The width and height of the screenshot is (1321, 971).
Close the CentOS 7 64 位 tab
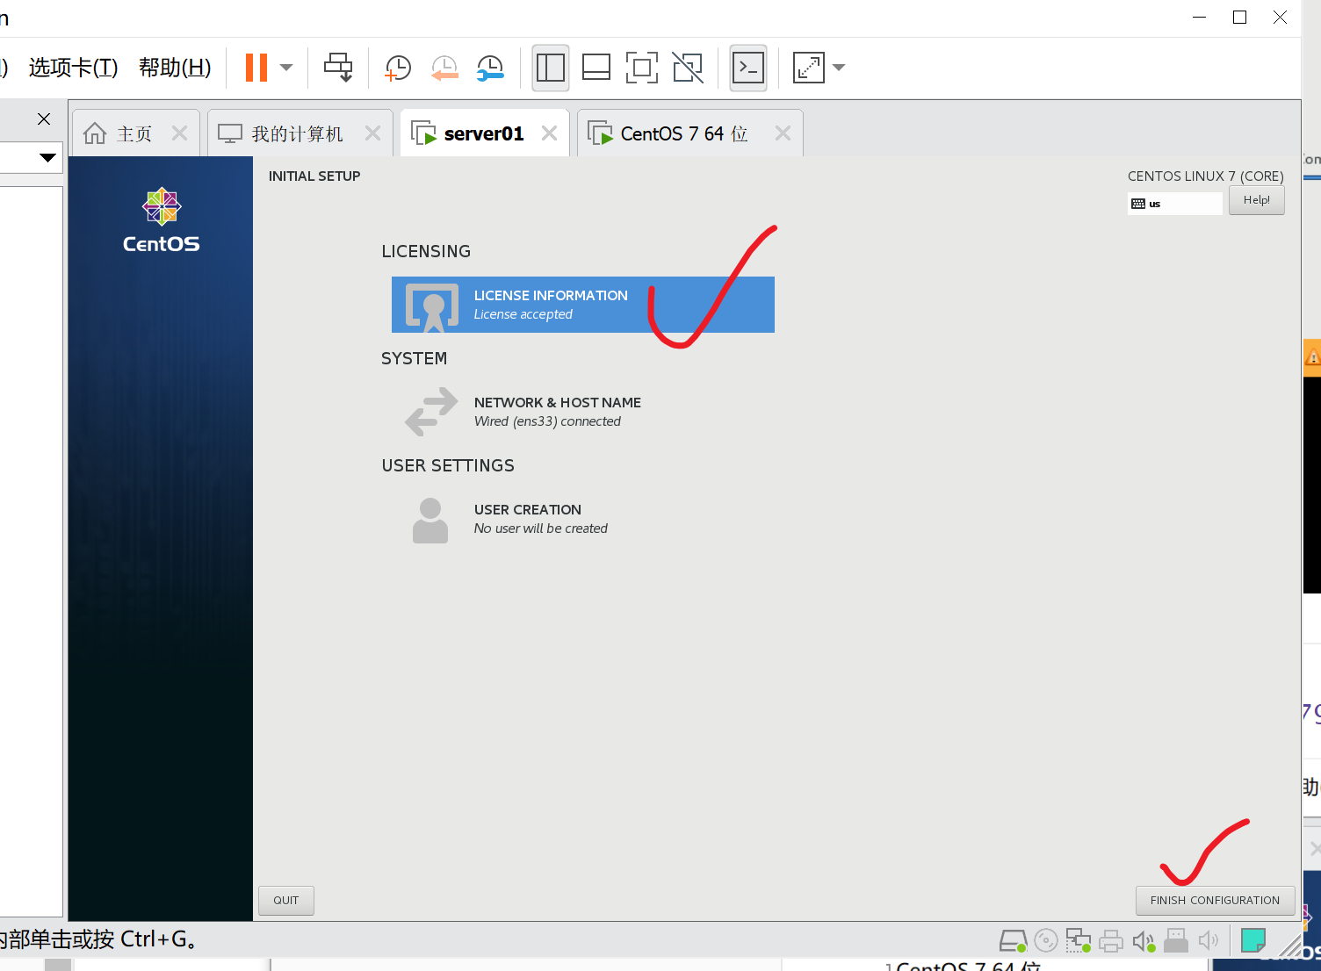783,133
